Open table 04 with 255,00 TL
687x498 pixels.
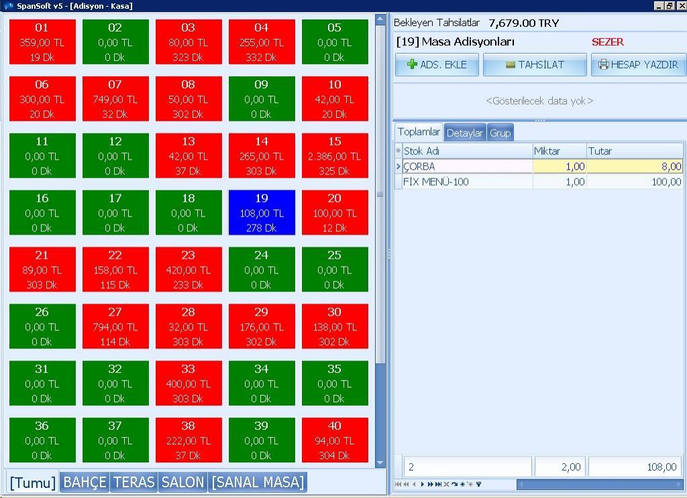(x=262, y=42)
